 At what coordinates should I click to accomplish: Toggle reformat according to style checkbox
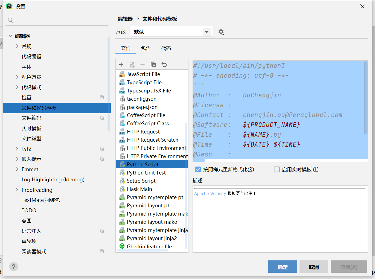tap(198, 170)
